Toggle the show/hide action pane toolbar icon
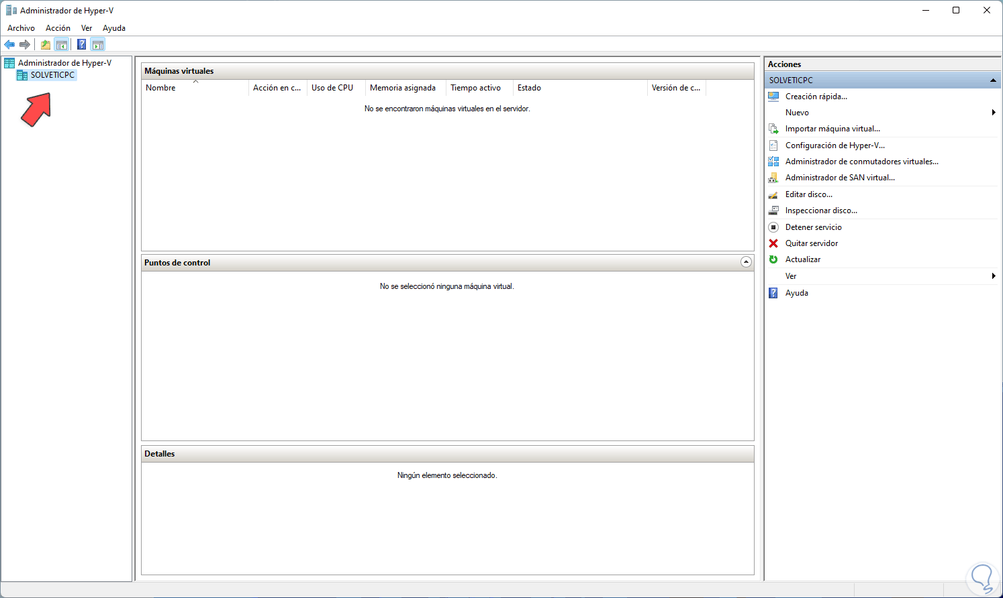 coord(98,45)
